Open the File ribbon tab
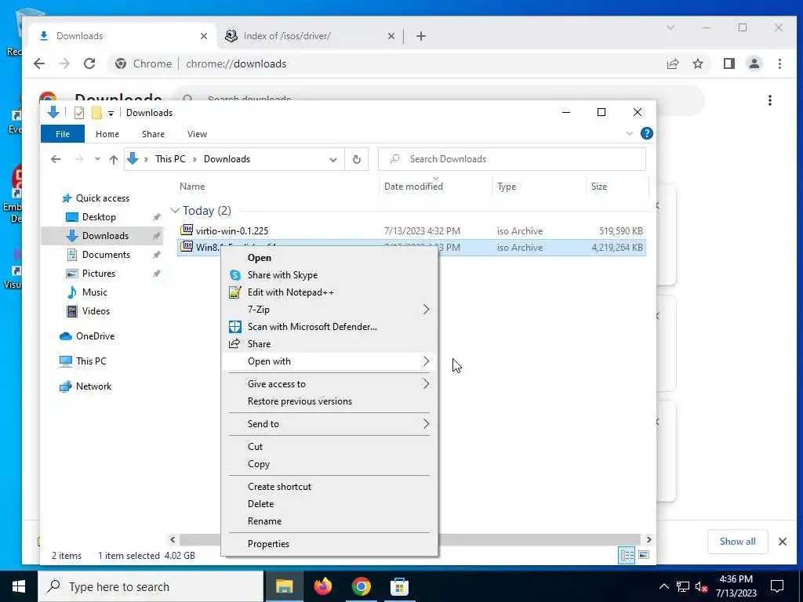Image resolution: width=803 pixels, height=602 pixels. point(63,134)
